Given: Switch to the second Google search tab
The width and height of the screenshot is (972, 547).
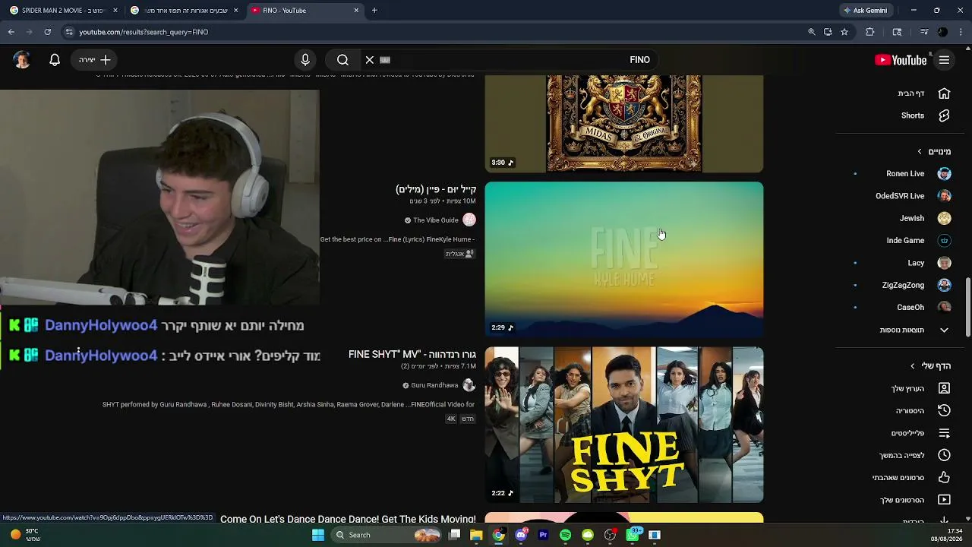Looking at the screenshot, I should point(184,11).
